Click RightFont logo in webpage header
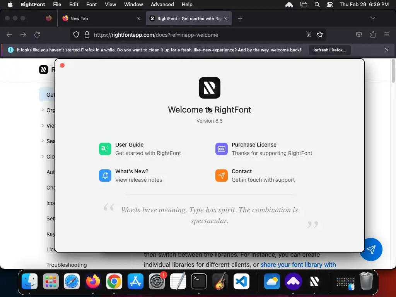 tap(43, 70)
